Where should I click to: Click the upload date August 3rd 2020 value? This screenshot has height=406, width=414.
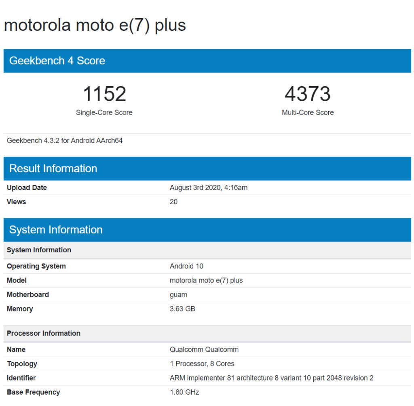pos(208,188)
